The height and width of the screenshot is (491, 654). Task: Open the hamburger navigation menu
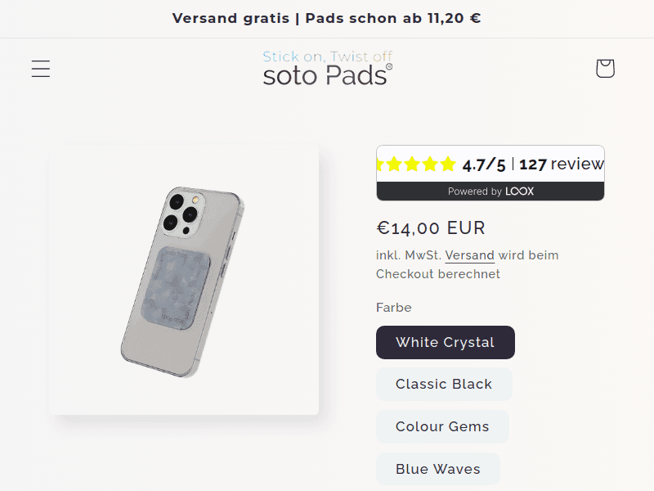pos(40,69)
